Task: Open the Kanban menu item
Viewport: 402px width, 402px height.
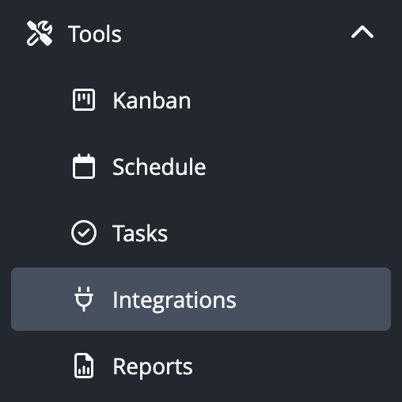Action: tap(201, 100)
